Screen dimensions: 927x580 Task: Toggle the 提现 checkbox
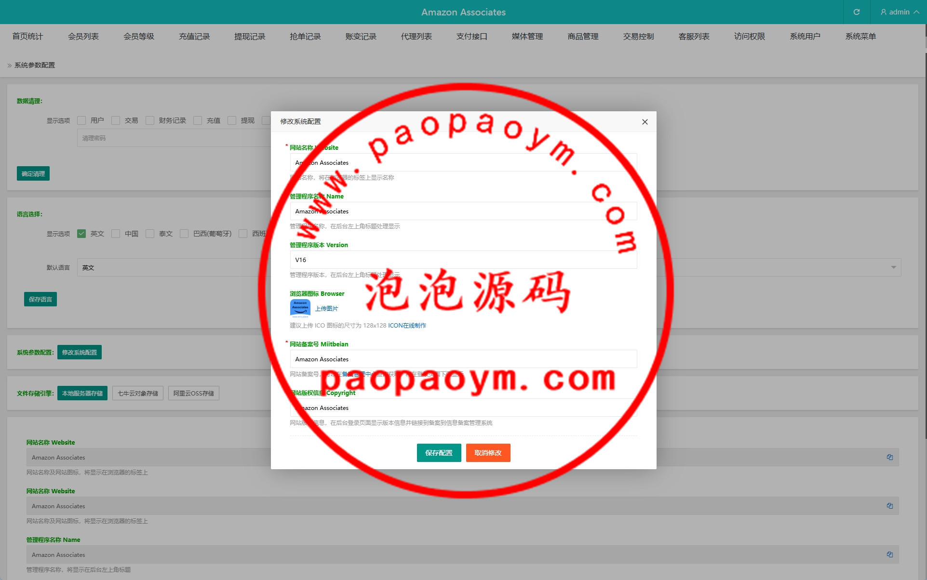coord(232,120)
